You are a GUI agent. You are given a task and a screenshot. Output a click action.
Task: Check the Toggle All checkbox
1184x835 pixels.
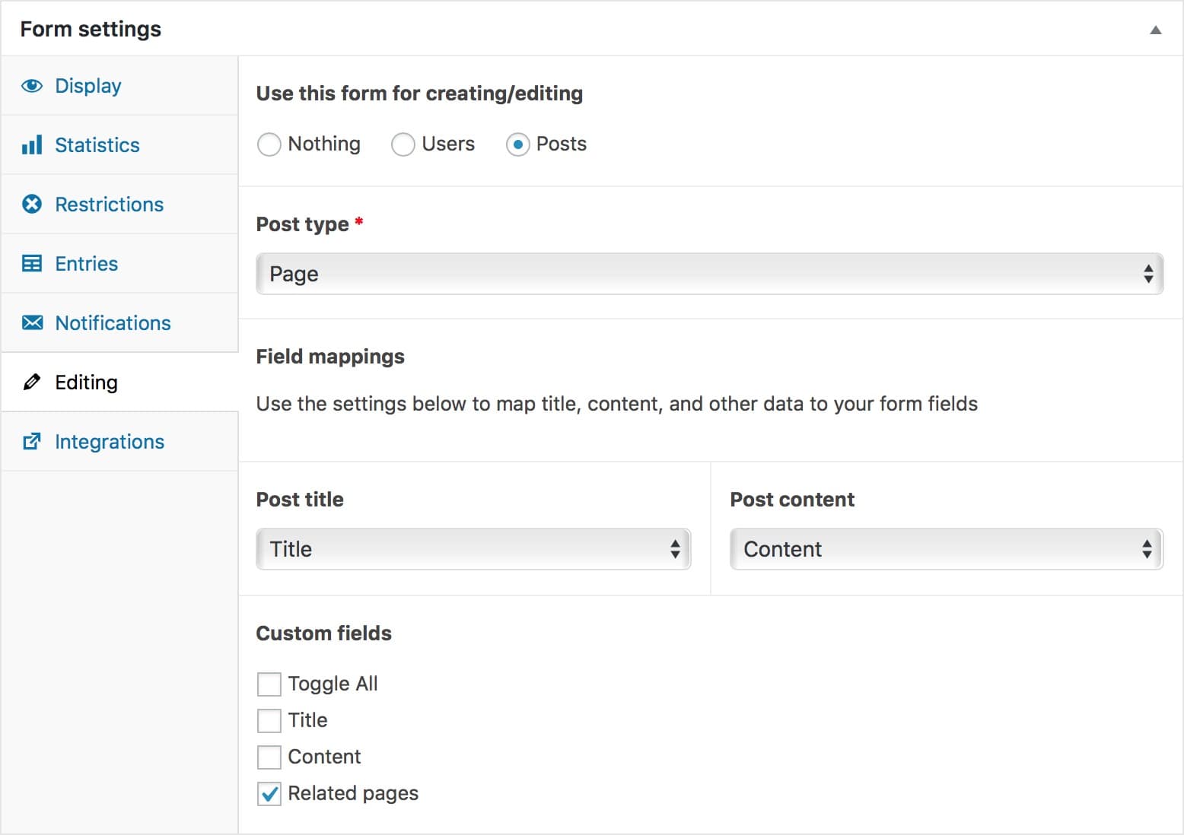(x=269, y=684)
